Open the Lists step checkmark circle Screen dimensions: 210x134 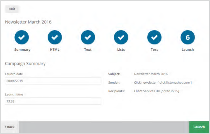121,37
